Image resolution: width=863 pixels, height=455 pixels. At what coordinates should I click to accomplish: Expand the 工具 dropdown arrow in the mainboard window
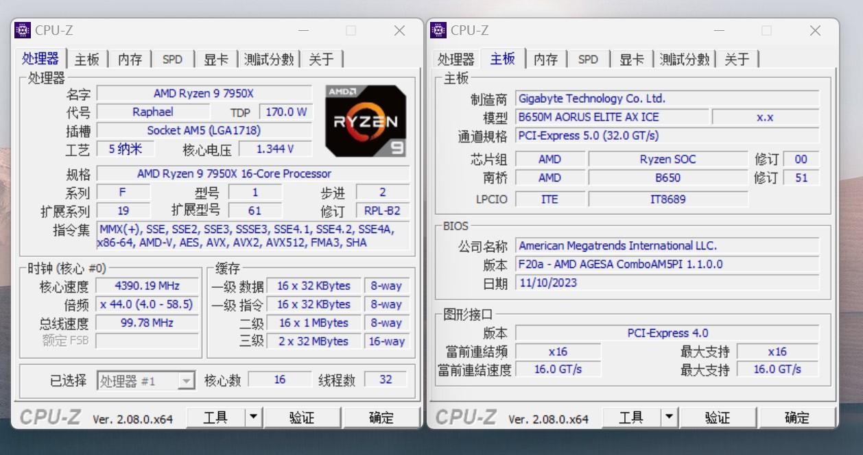pos(669,417)
